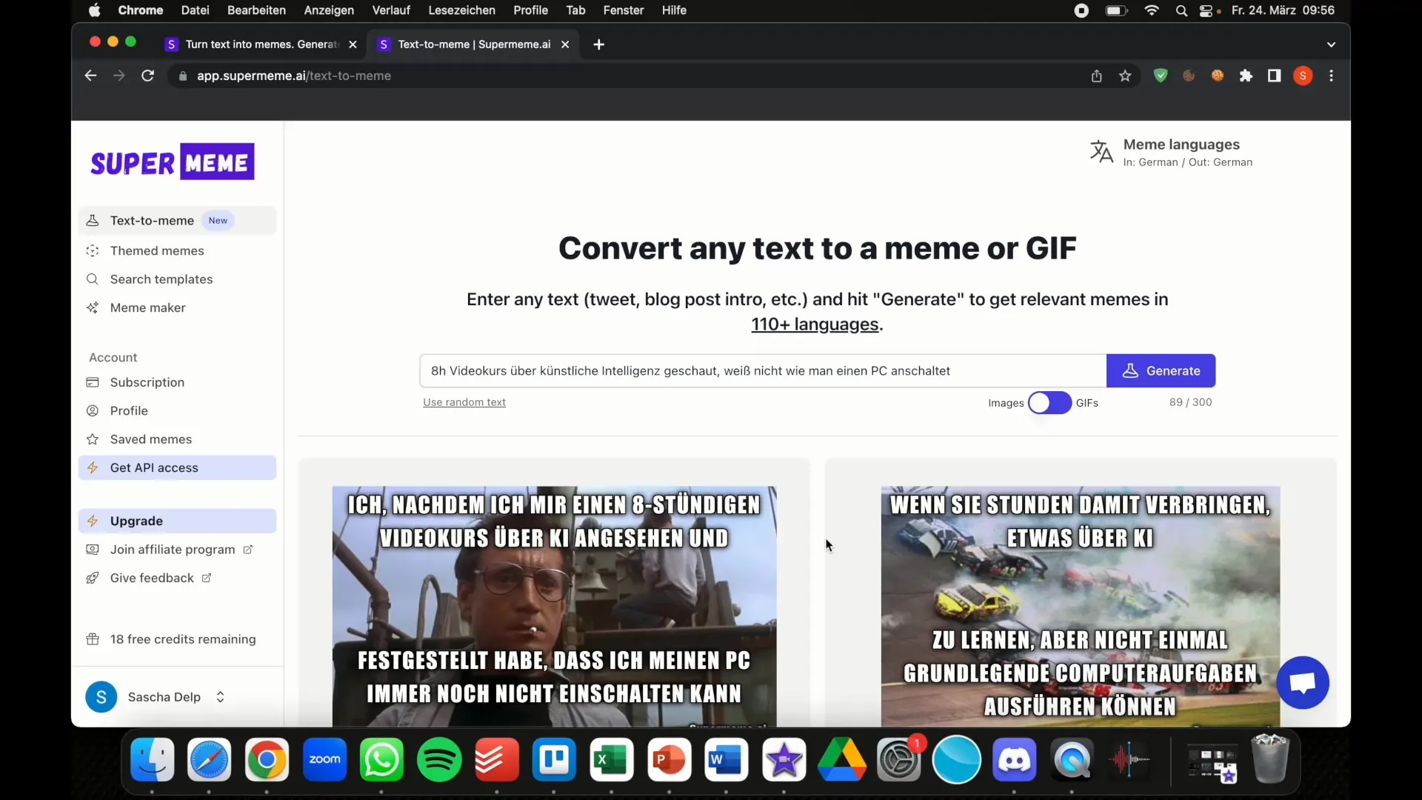Click the Use random text link
Image resolution: width=1422 pixels, height=800 pixels.
click(465, 401)
